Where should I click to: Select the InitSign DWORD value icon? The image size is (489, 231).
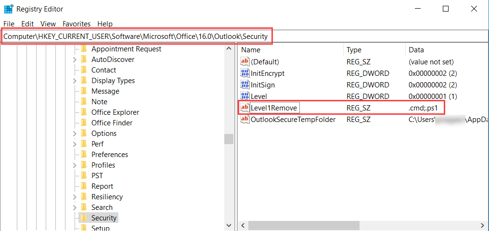coord(245,85)
